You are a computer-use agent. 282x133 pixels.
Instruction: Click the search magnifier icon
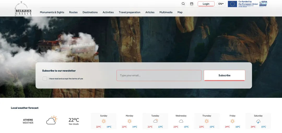pyautogui.click(x=183, y=4)
